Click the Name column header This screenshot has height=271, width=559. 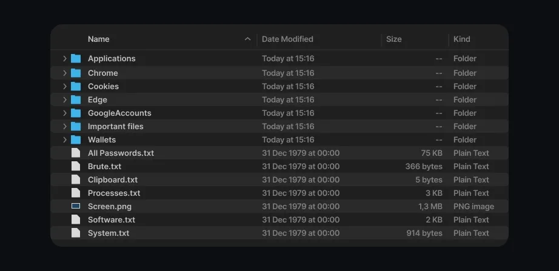tap(99, 39)
